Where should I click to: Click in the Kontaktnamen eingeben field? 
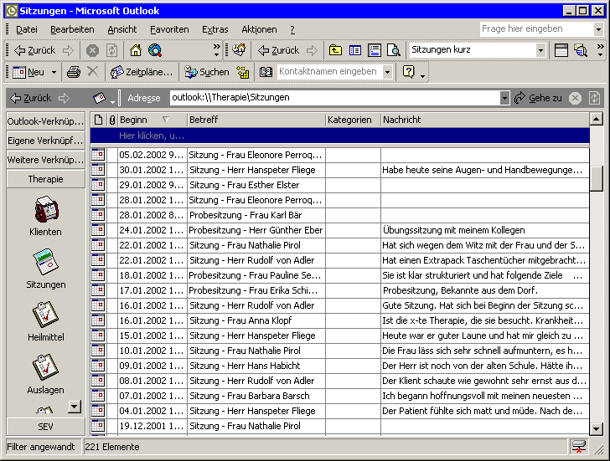(x=329, y=72)
